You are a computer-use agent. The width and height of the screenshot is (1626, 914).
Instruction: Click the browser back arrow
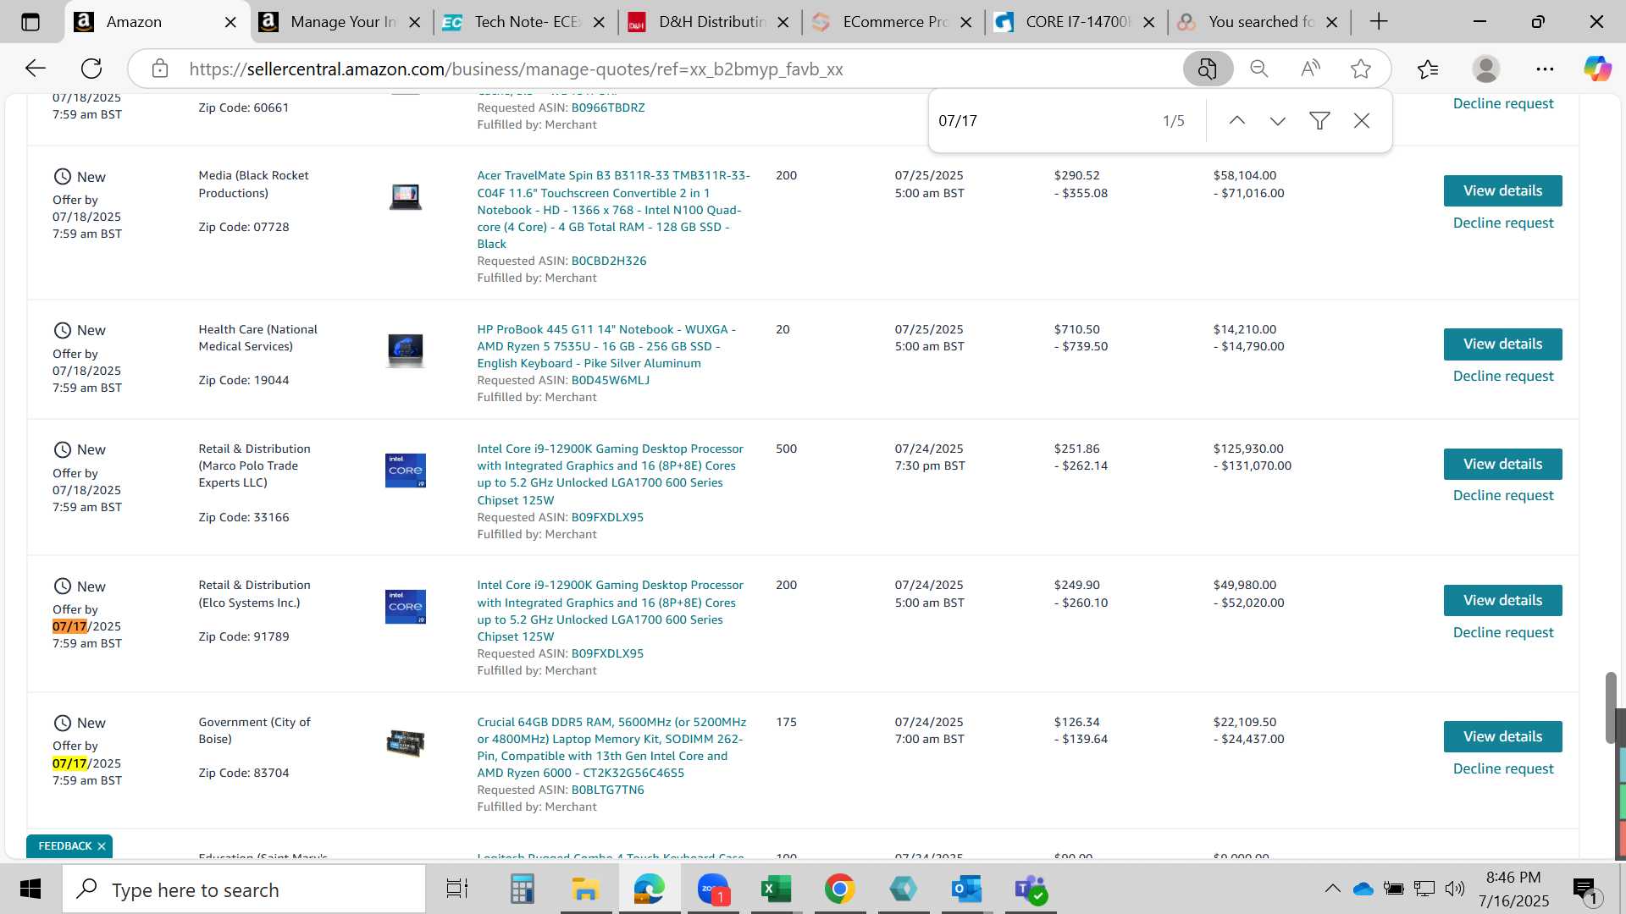coord(35,69)
